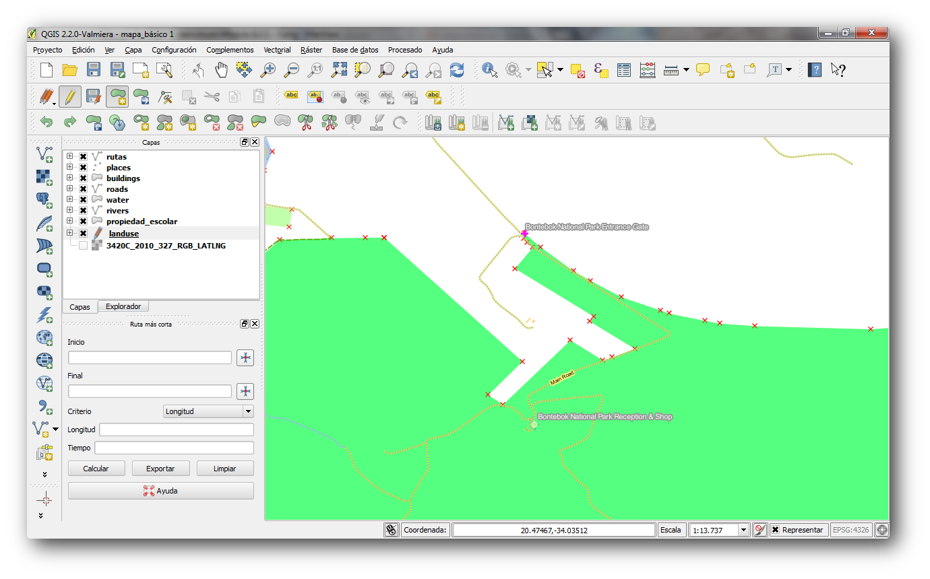930x579 pixels.
Task: Toggle visibility of the buildings layer
Action: [x=83, y=178]
